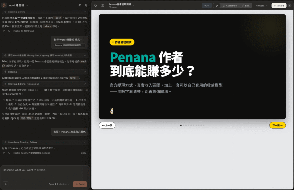Open the user avatar E menu
Image resolution: width=294 pixels, height=190 pixels.
(289, 6)
